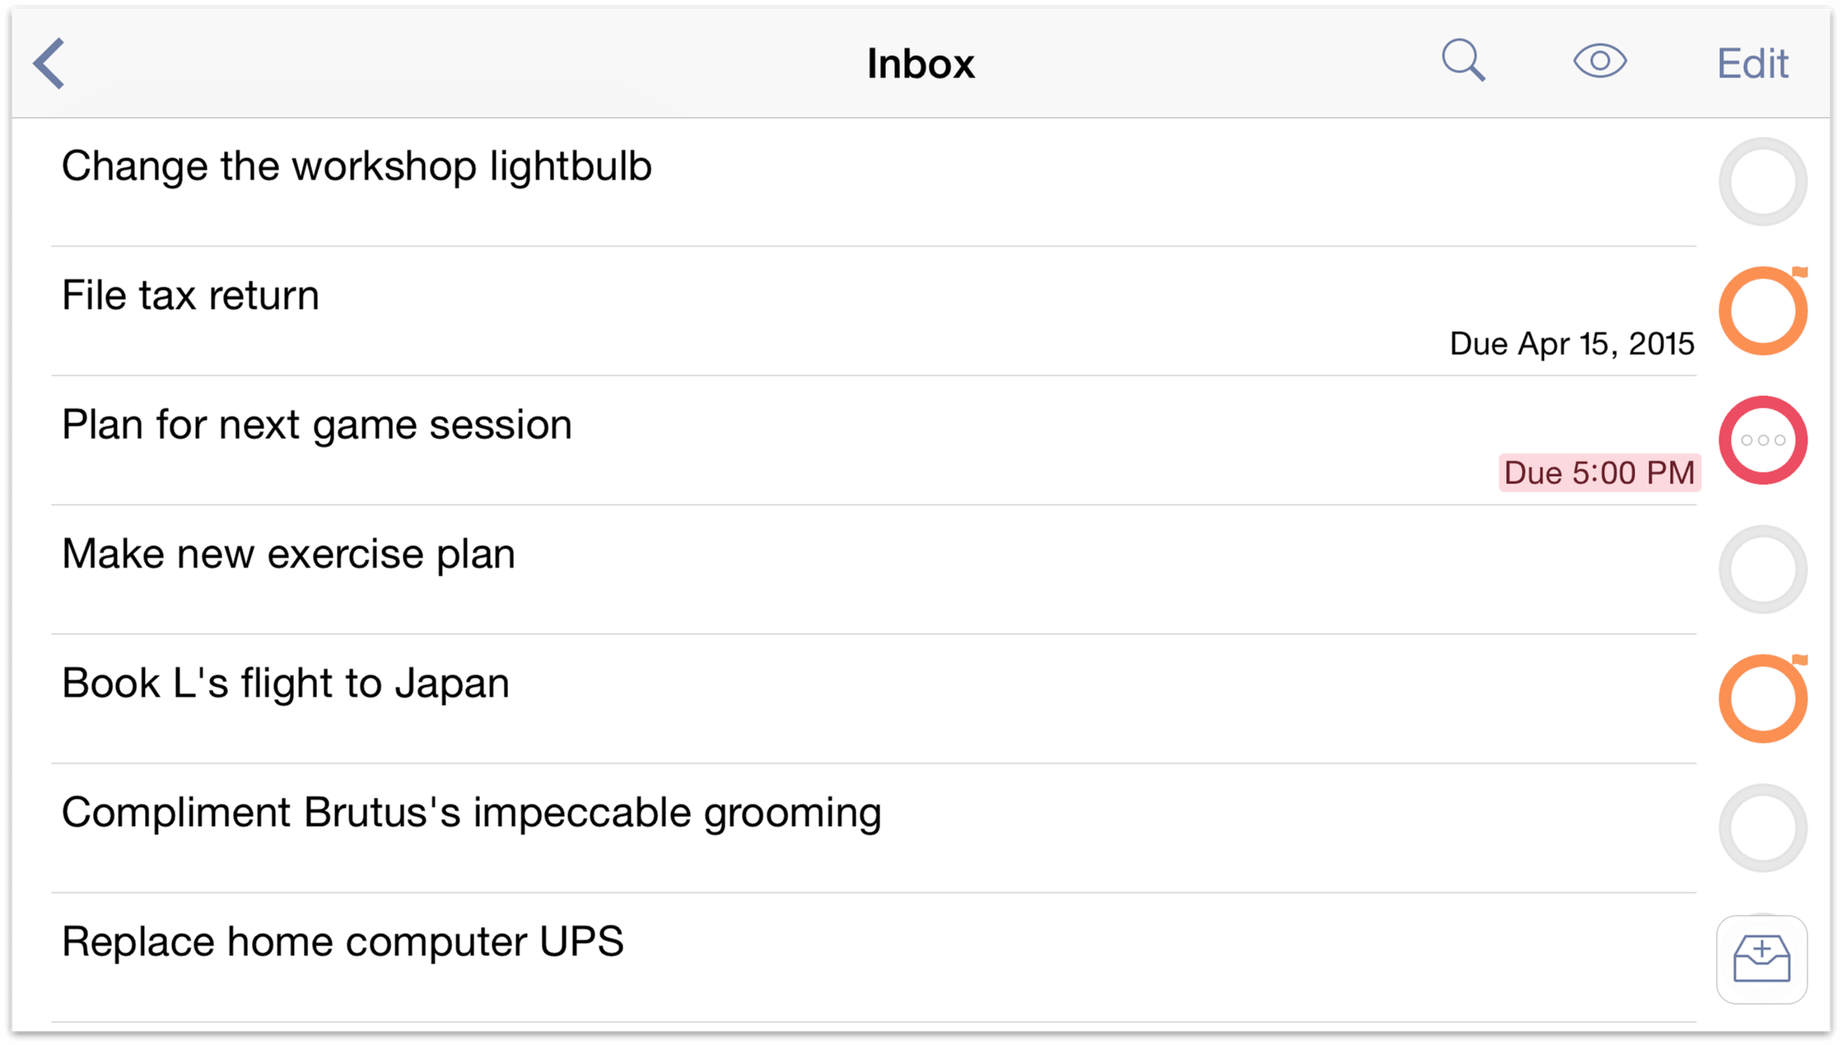The height and width of the screenshot is (1045, 1842).
Task: Open view options with the eye icon
Action: click(x=1599, y=62)
